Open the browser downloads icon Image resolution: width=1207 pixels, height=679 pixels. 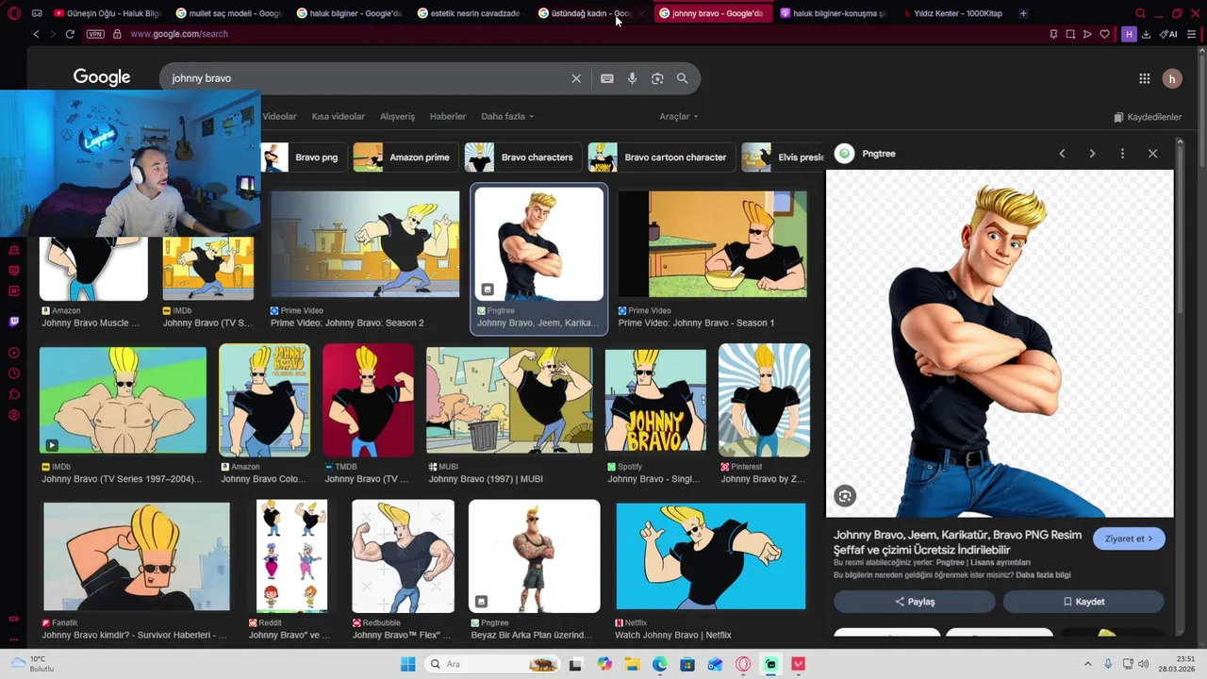pyautogui.click(x=1146, y=34)
